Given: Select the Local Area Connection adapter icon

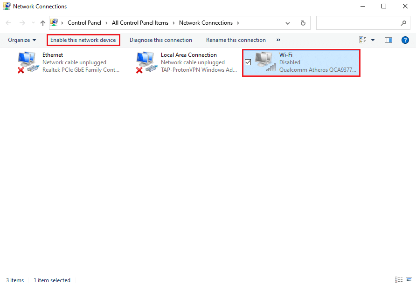Looking at the screenshot, I should click(x=146, y=62).
